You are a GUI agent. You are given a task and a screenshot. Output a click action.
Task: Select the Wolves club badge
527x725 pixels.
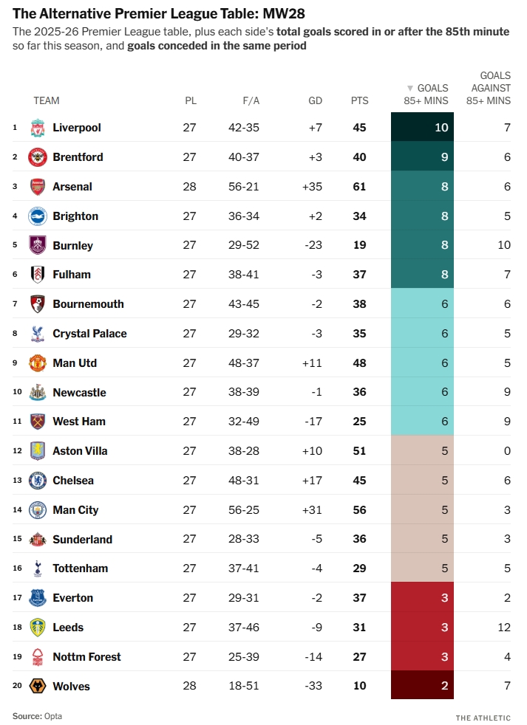[x=38, y=687]
